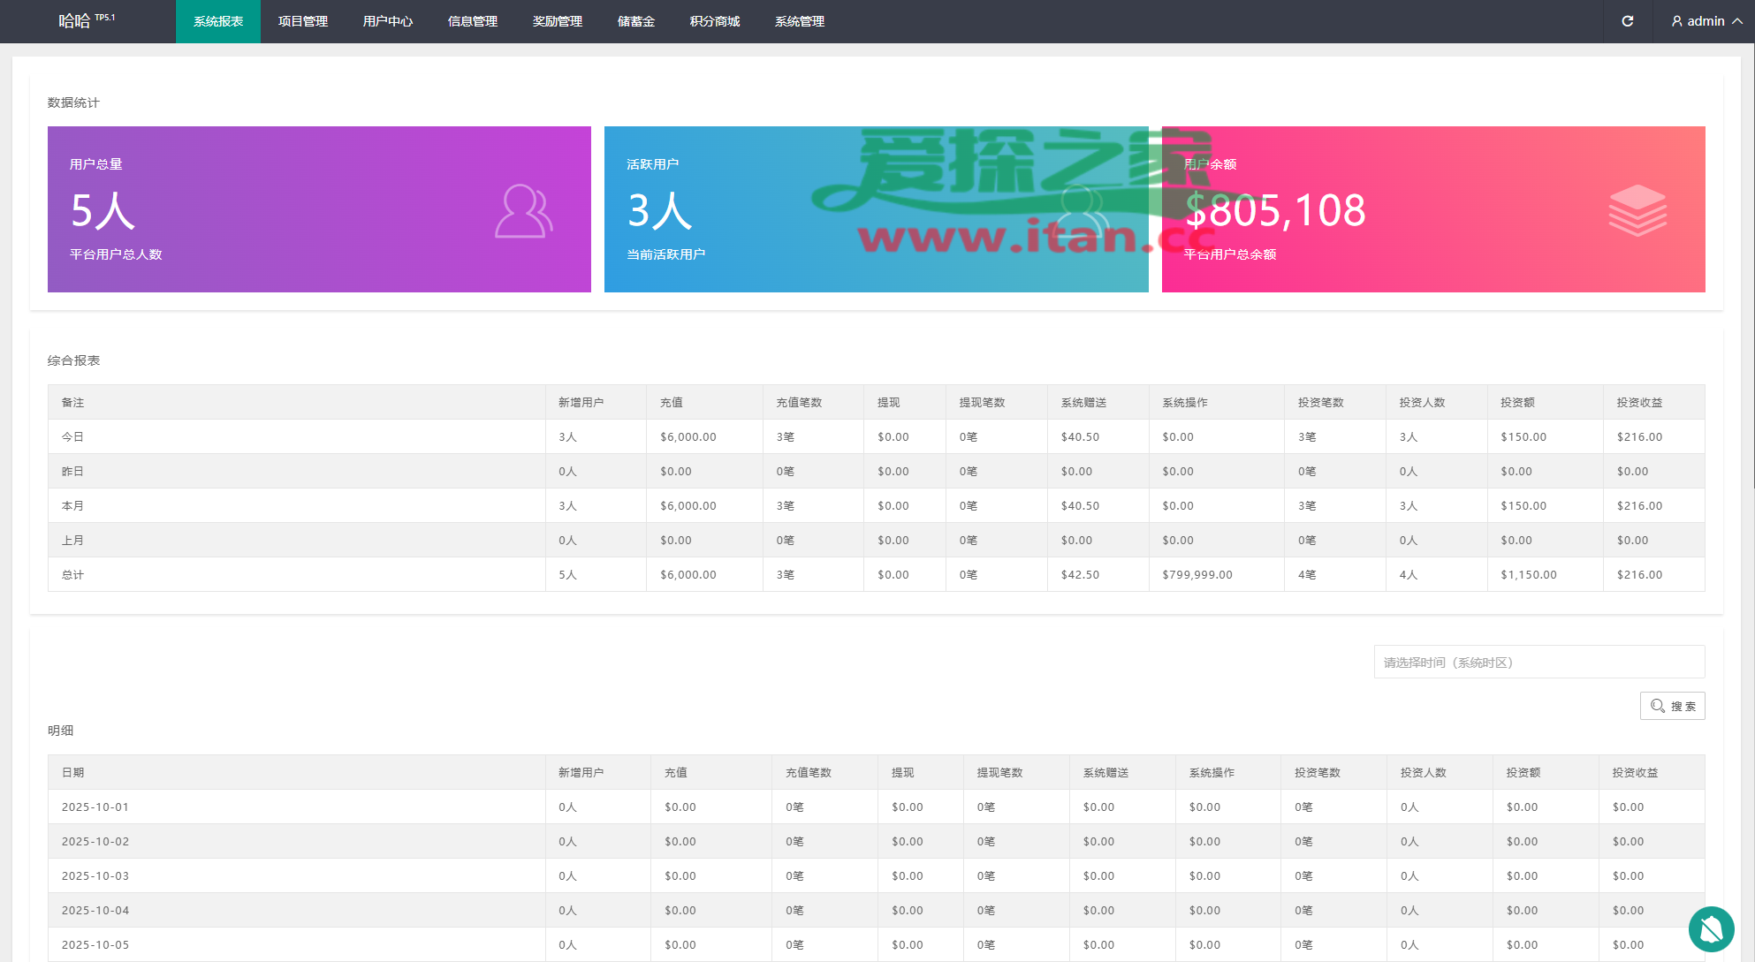Click the stacked layers icon in pink card

[1637, 210]
